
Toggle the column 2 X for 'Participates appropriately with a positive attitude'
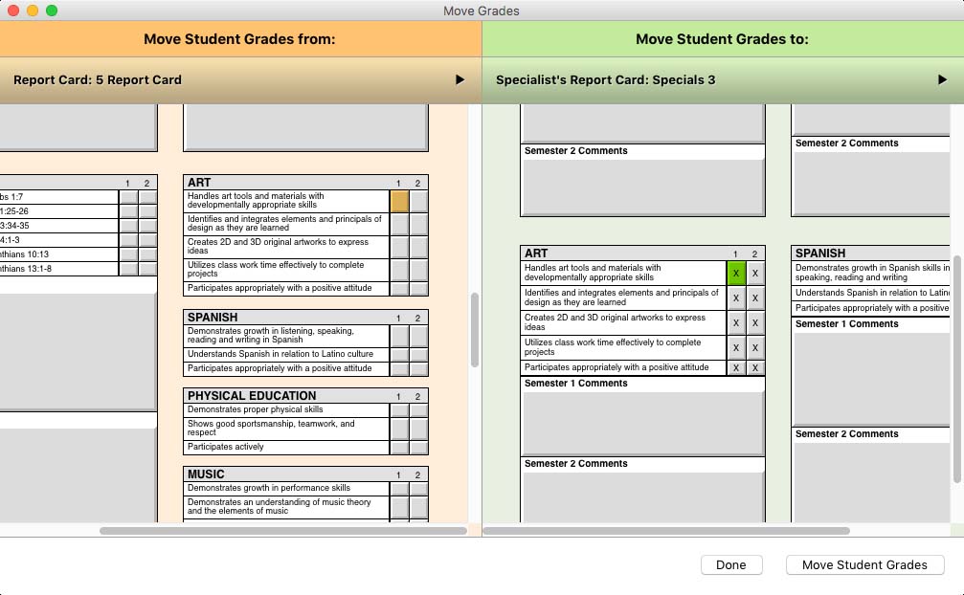[x=753, y=366]
